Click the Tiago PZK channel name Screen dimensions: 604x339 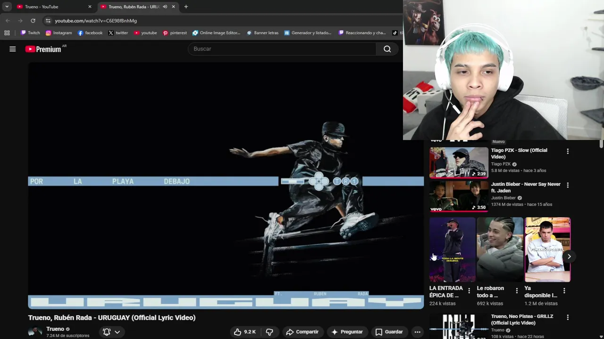(x=501, y=164)
